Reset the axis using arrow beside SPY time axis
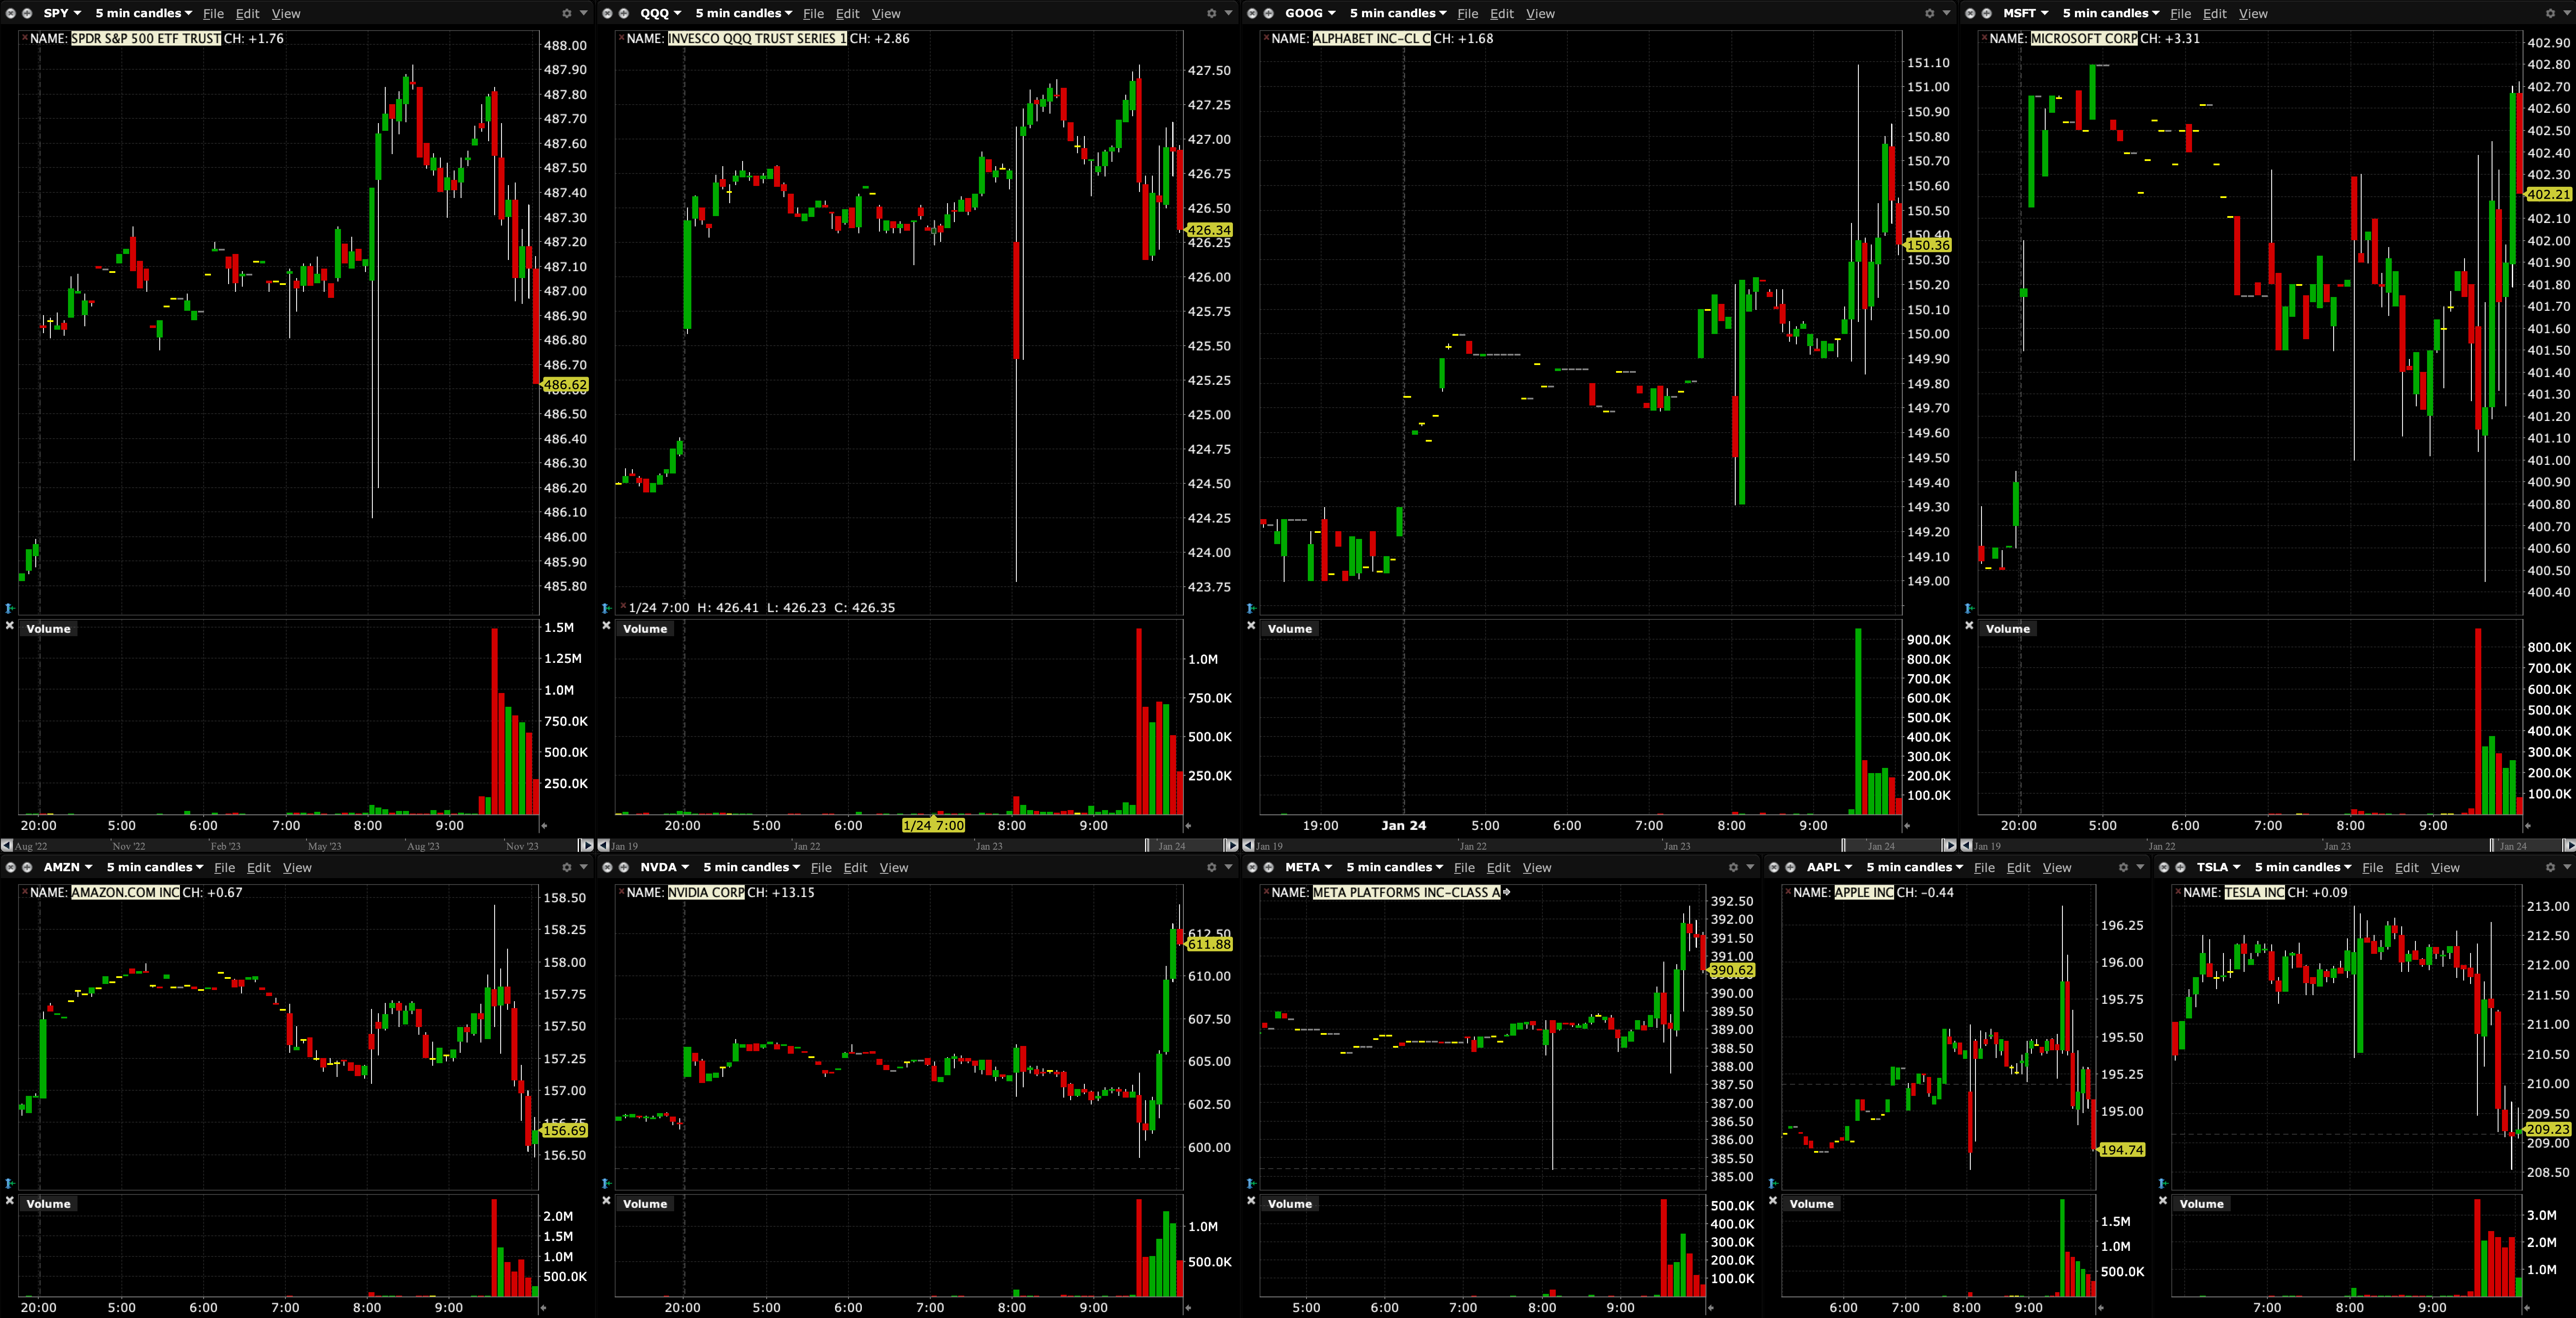Viewport: 2576px width, 1318px height. 544,826
